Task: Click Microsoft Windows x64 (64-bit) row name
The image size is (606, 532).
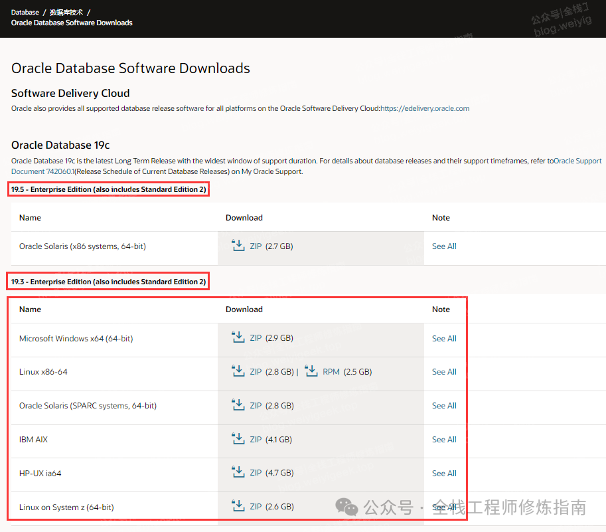Action: click(76, 338)
